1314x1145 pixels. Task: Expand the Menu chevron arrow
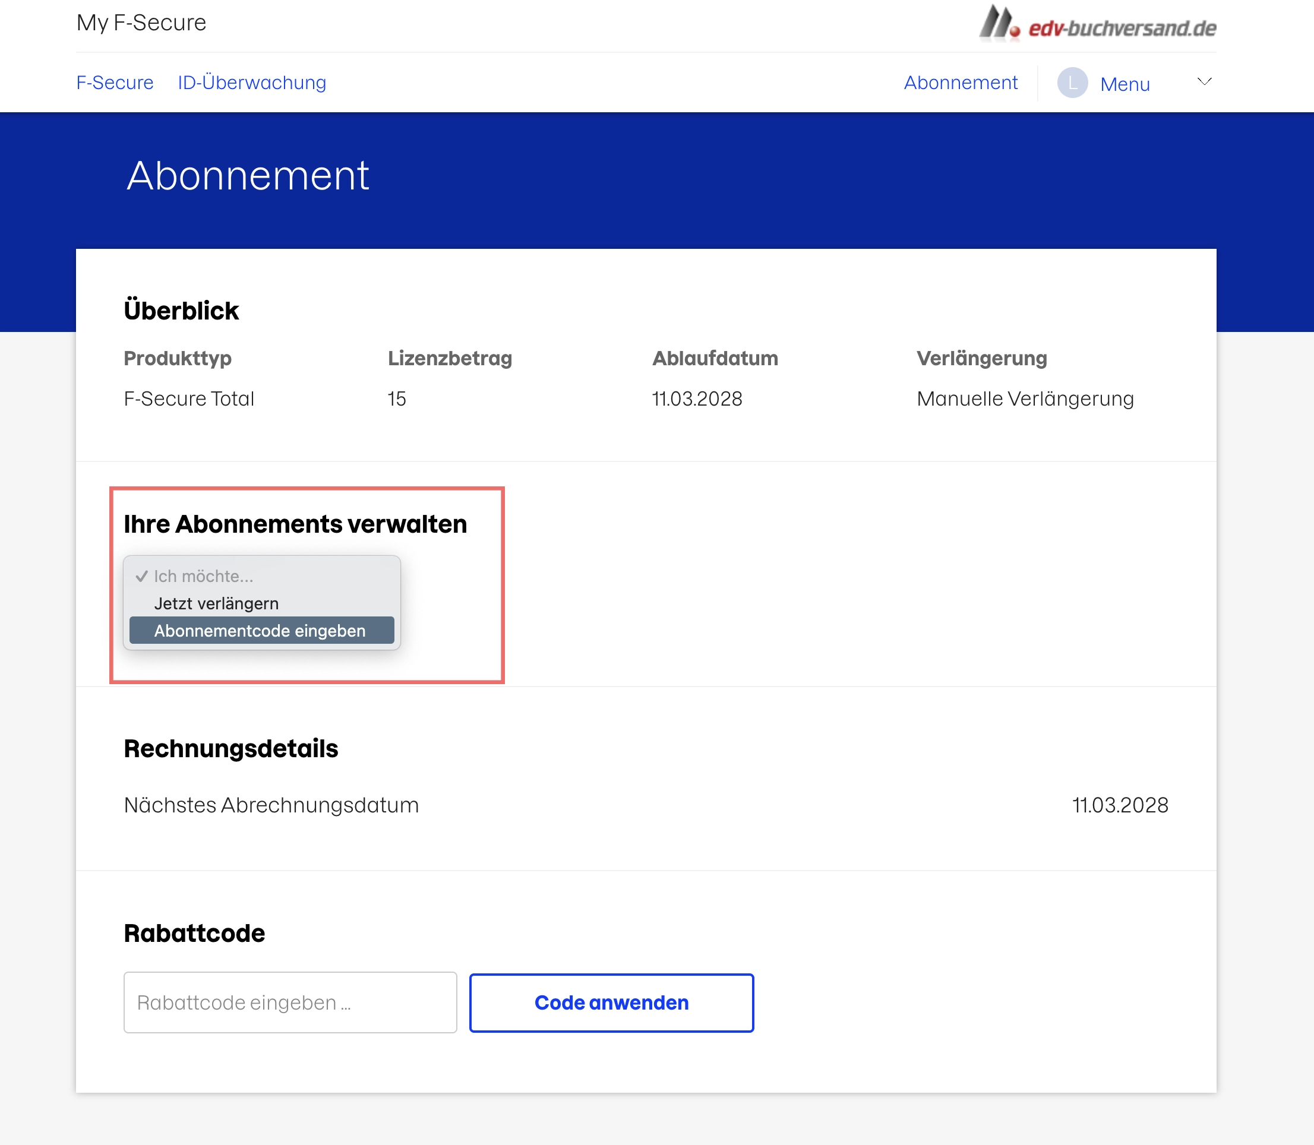[x=1204, y=82]
